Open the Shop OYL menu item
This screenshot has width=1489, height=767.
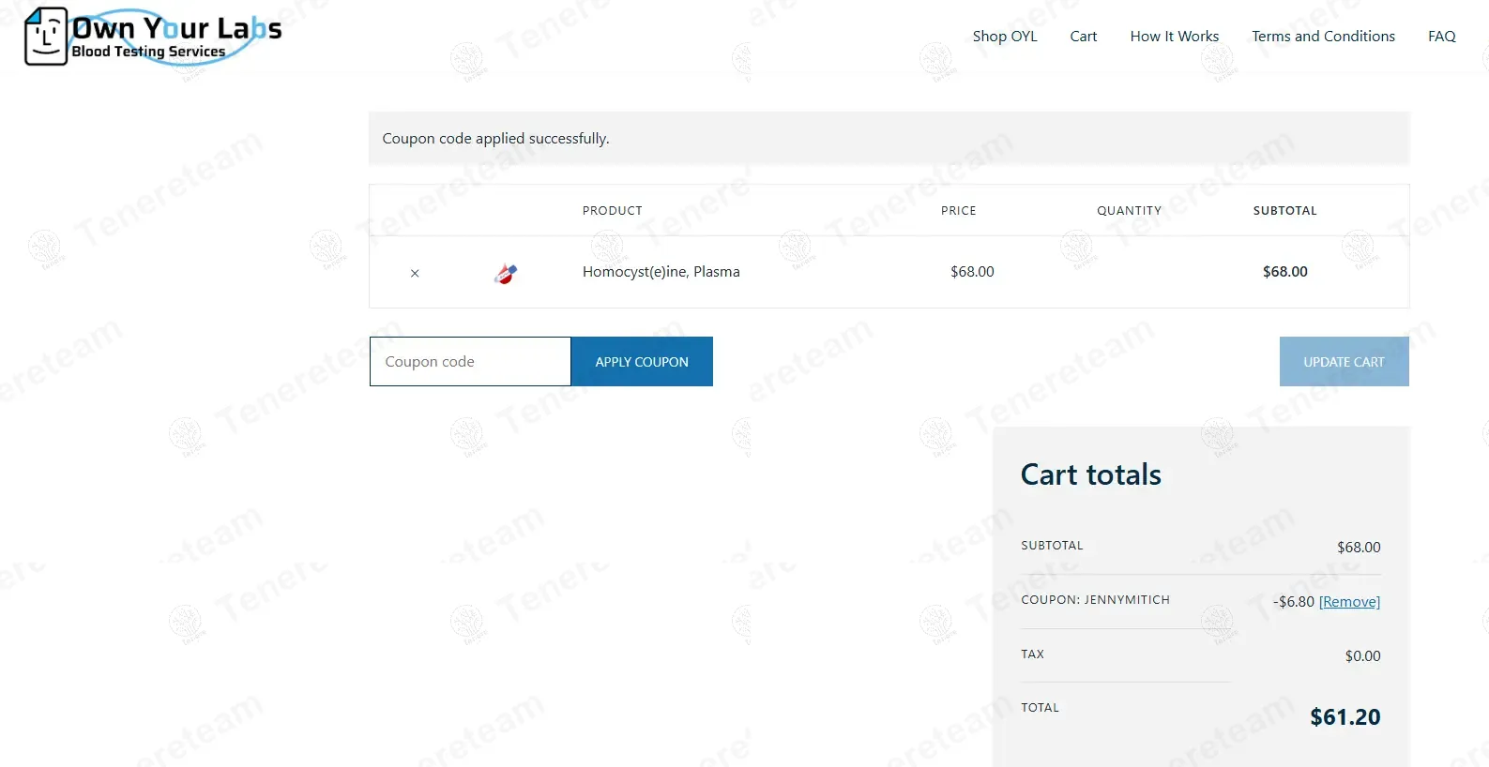pos(1005,37)
